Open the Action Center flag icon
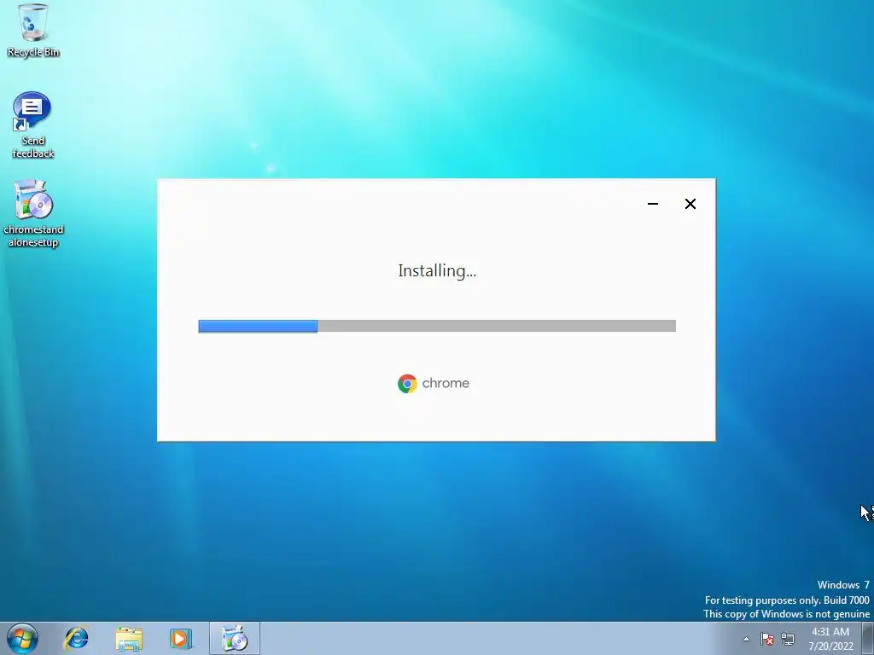This screenshot has width=874, height=655. 767,639
